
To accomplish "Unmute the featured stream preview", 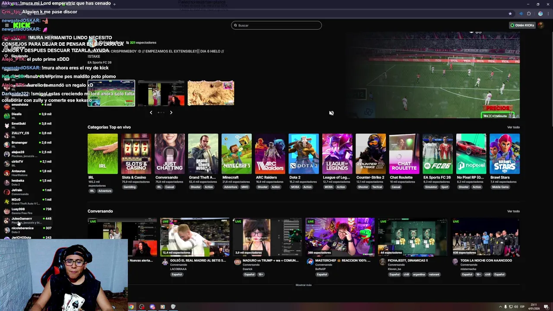I will pyautogui.click(x=331, y=113).
